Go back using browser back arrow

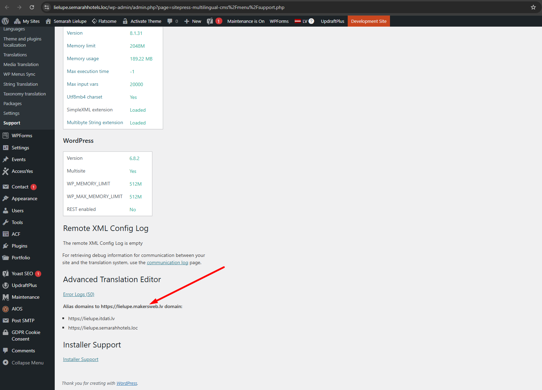(x=7, y=7)
